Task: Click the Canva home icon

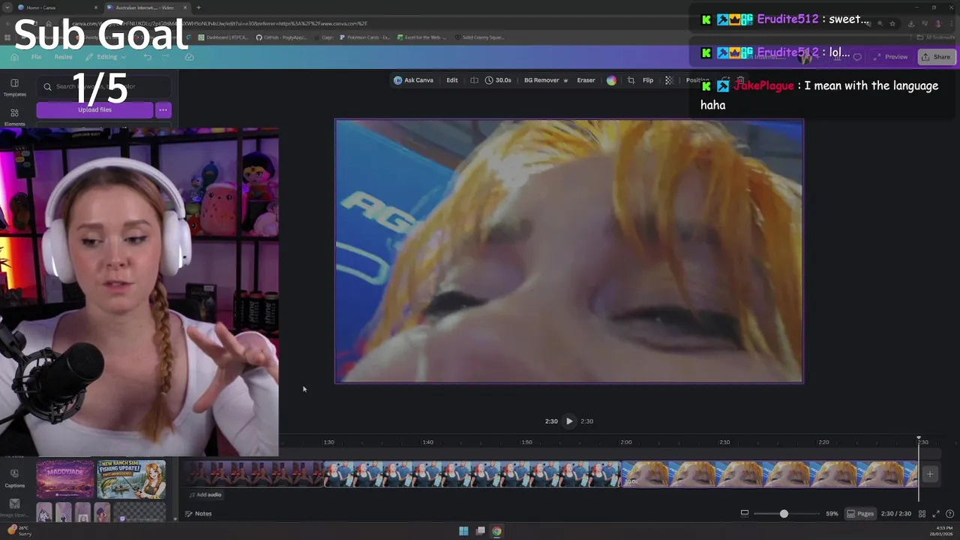Action: (14, 57)
